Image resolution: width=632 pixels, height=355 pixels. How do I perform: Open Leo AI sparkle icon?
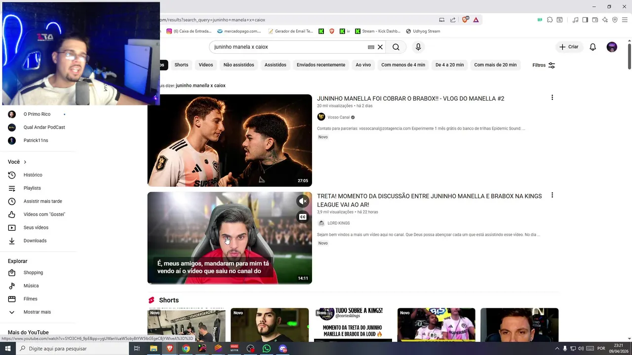(605, 20)
